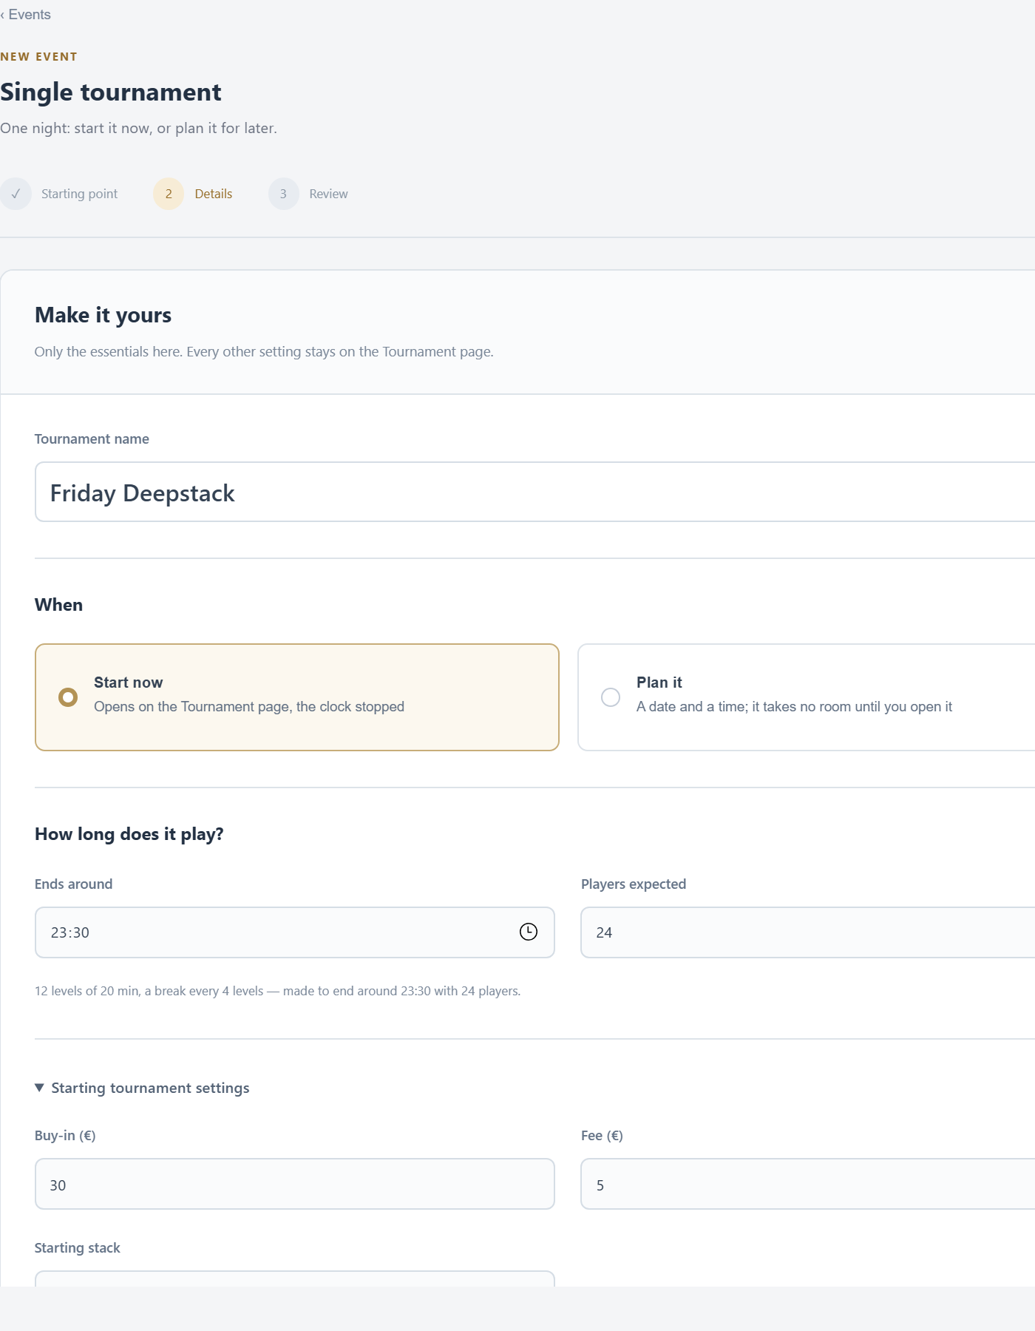Click the Starting stack input field
This screenshot has width=1035, height=1331.
pyautogui.click(x=295, y=1278)
